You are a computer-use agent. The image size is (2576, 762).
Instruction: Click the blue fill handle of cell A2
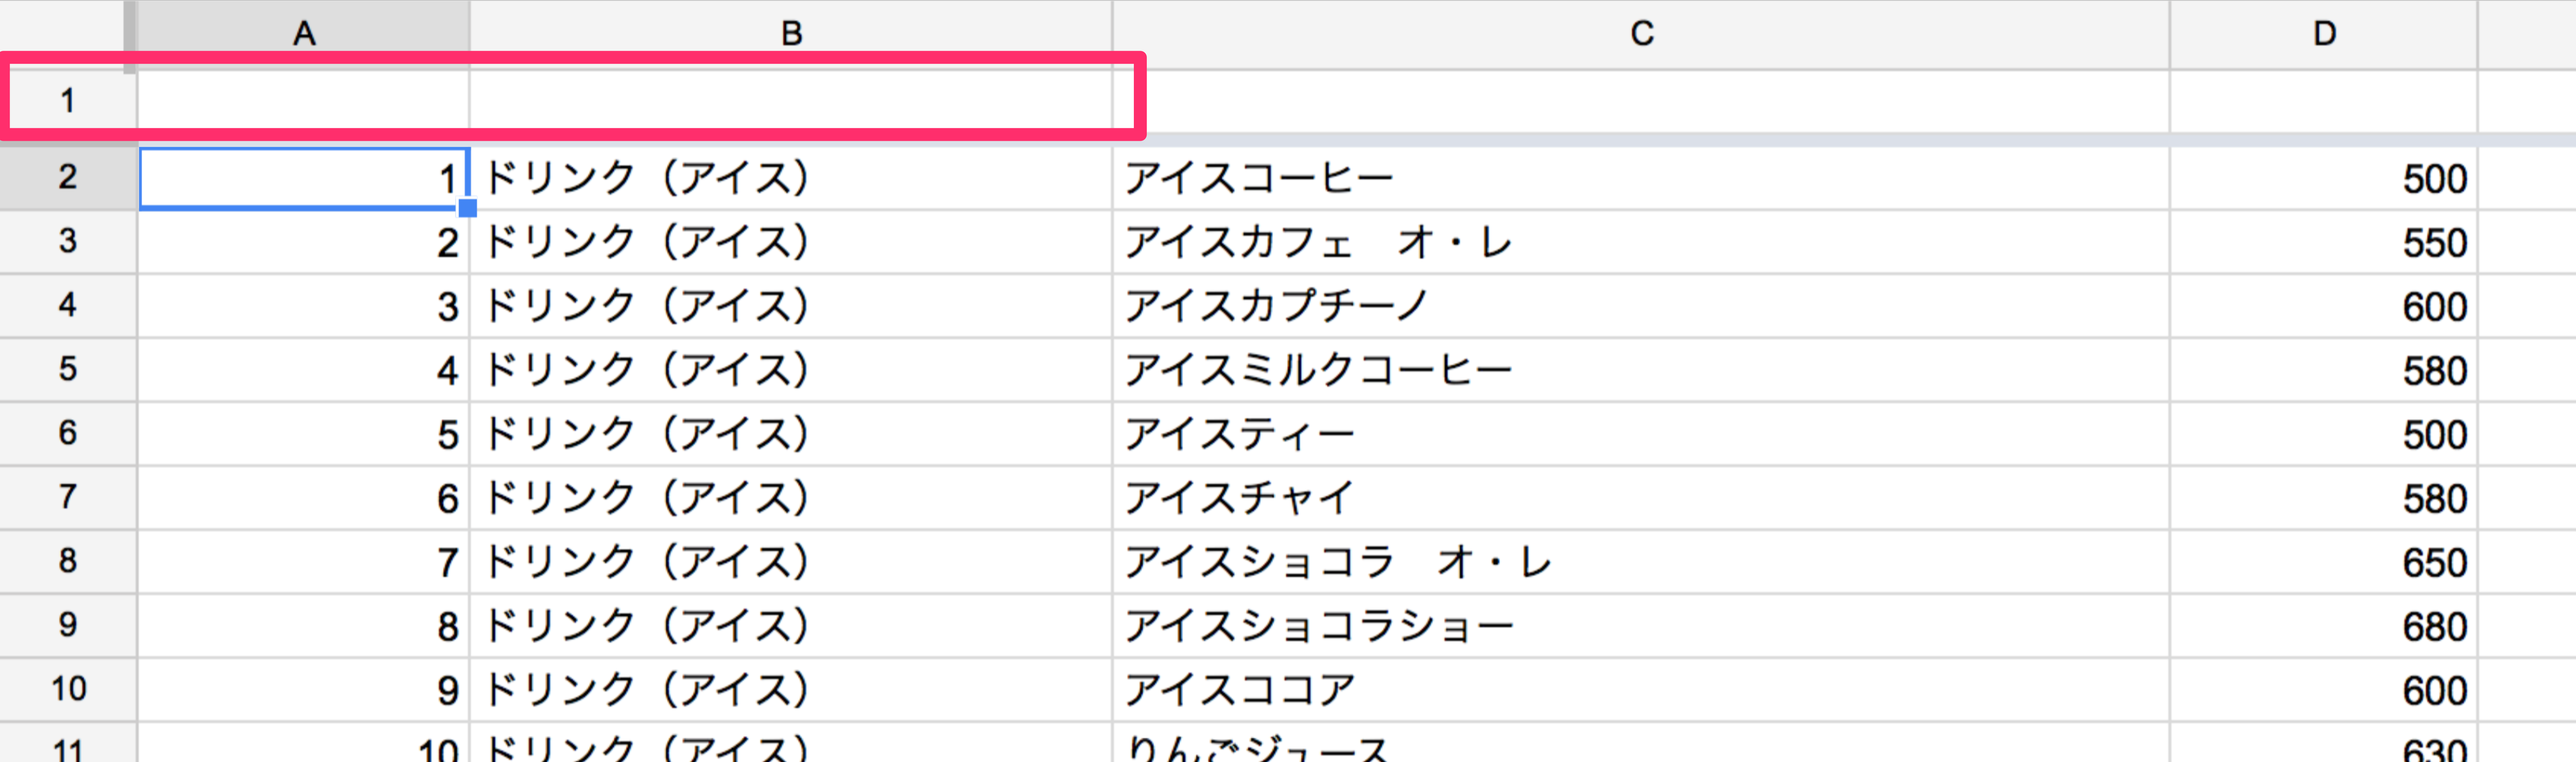point(467,208)
